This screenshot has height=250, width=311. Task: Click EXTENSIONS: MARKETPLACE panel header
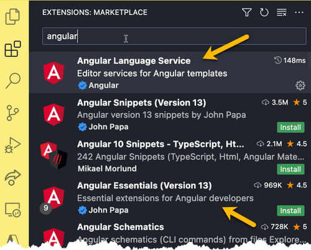[x=95, y=12]
